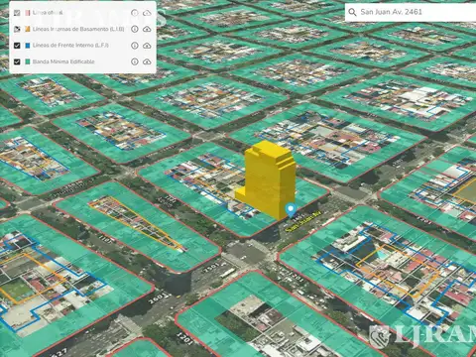Open info for Líneas Internas de Basamento

pyautogui.click(x=135, y=29)
